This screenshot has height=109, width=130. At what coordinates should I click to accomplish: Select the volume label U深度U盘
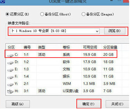pos(71,91)
